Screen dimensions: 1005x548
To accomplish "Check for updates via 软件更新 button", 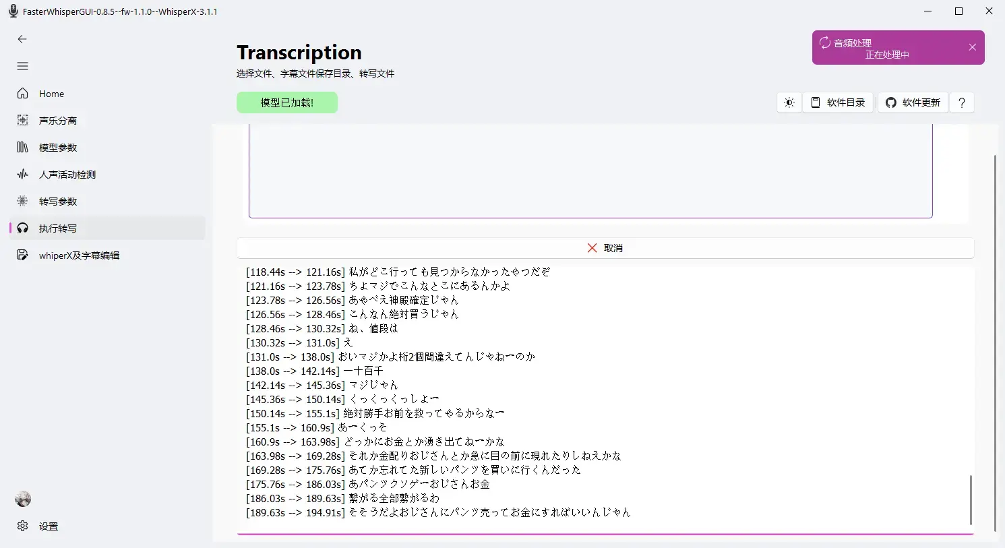I will [913, 102].
